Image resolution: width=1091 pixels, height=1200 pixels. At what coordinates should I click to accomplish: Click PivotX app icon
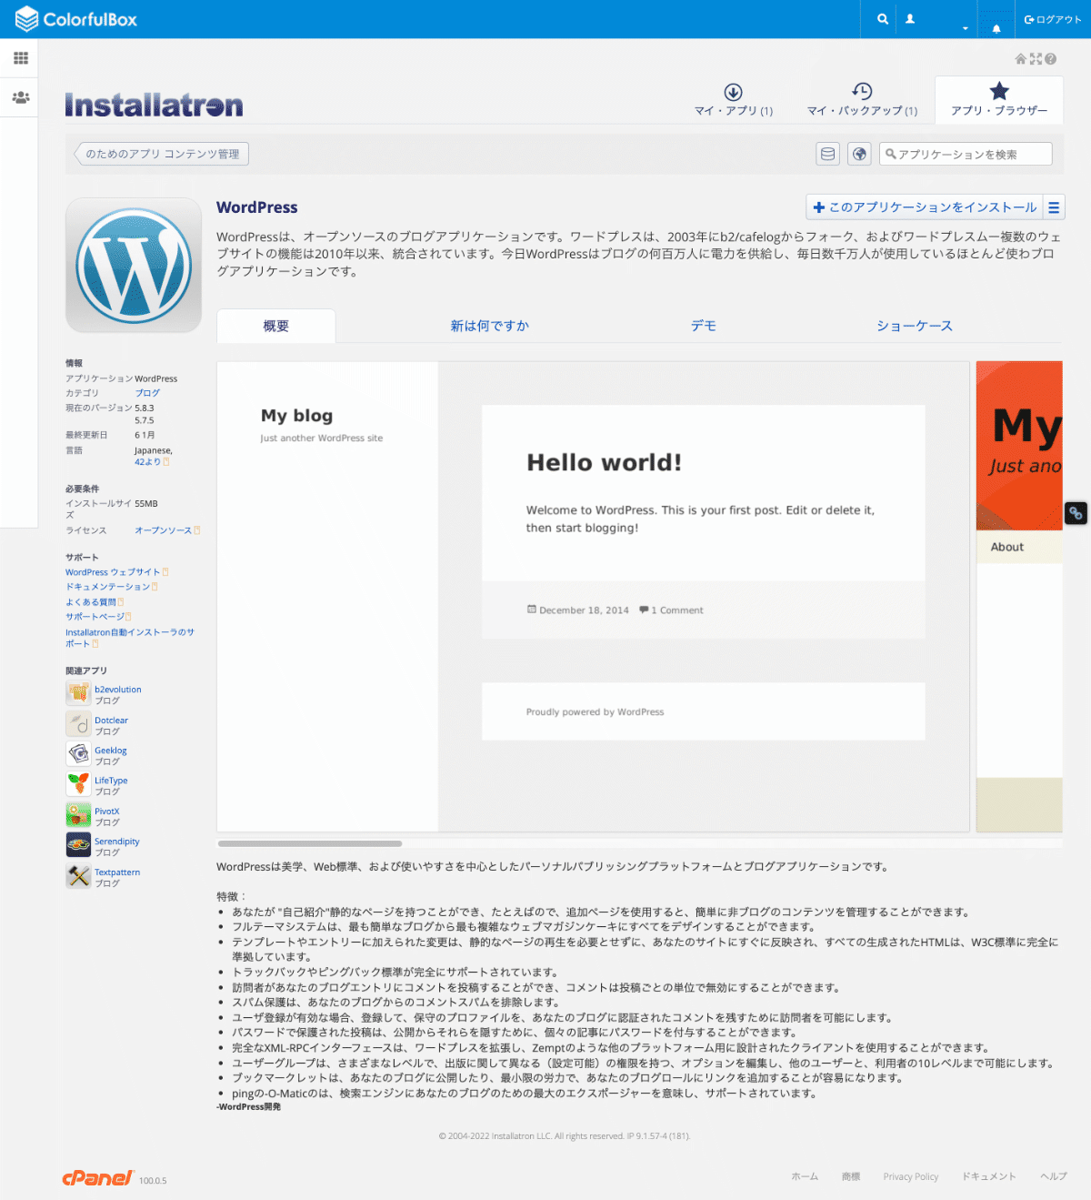(78, 815)
